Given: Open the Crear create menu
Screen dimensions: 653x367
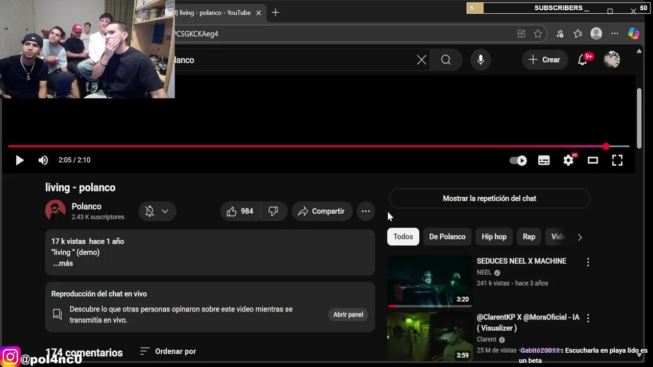Looking at the screenshot, I should [x=544, y=60].
